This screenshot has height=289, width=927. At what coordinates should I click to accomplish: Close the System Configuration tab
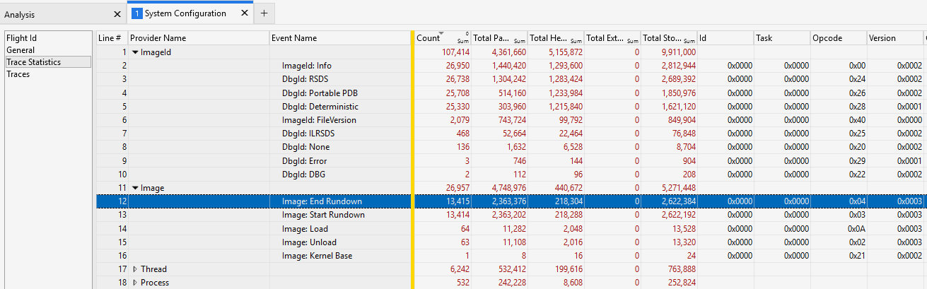tap(245, 13)
